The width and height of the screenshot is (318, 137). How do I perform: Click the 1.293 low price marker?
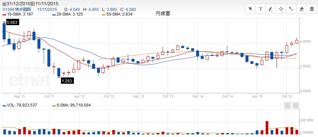tap(67, 80)
